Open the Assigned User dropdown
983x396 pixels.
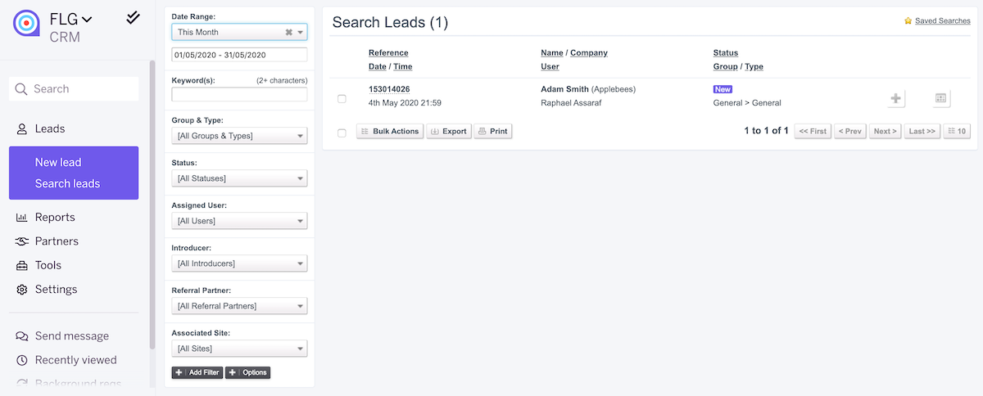click(x=239, y=221)
